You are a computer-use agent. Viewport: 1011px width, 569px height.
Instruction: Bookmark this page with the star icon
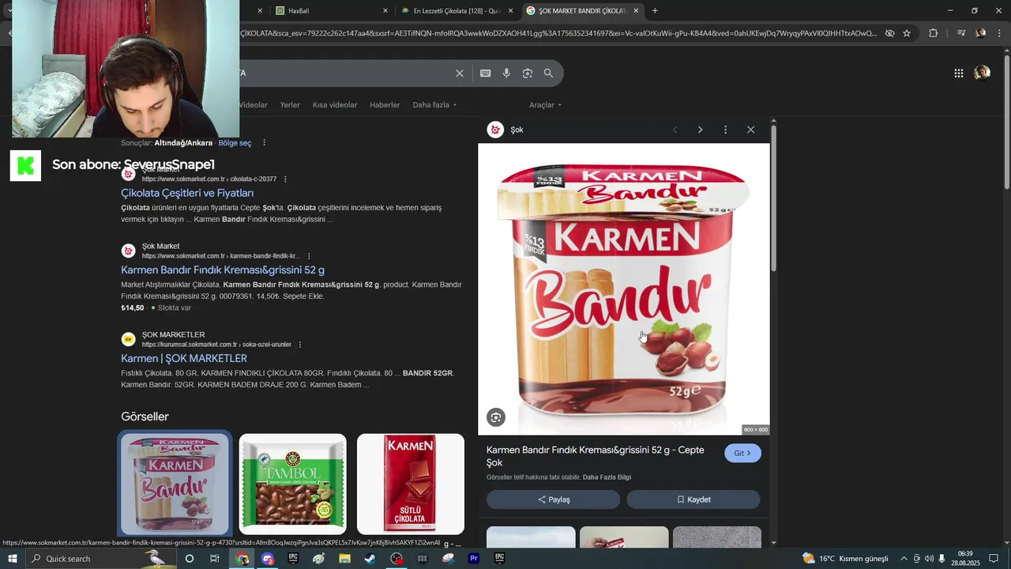click(907, 33)
